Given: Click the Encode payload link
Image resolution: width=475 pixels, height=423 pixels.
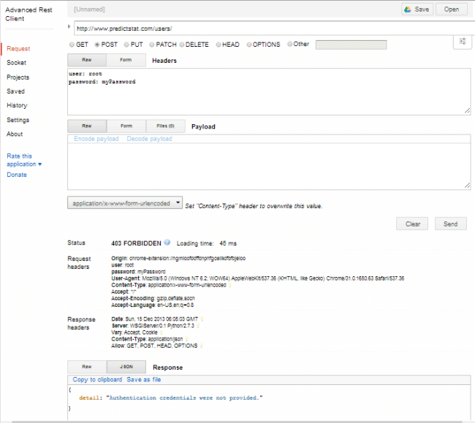Looking at the screenshot, I should click(96, 139).
